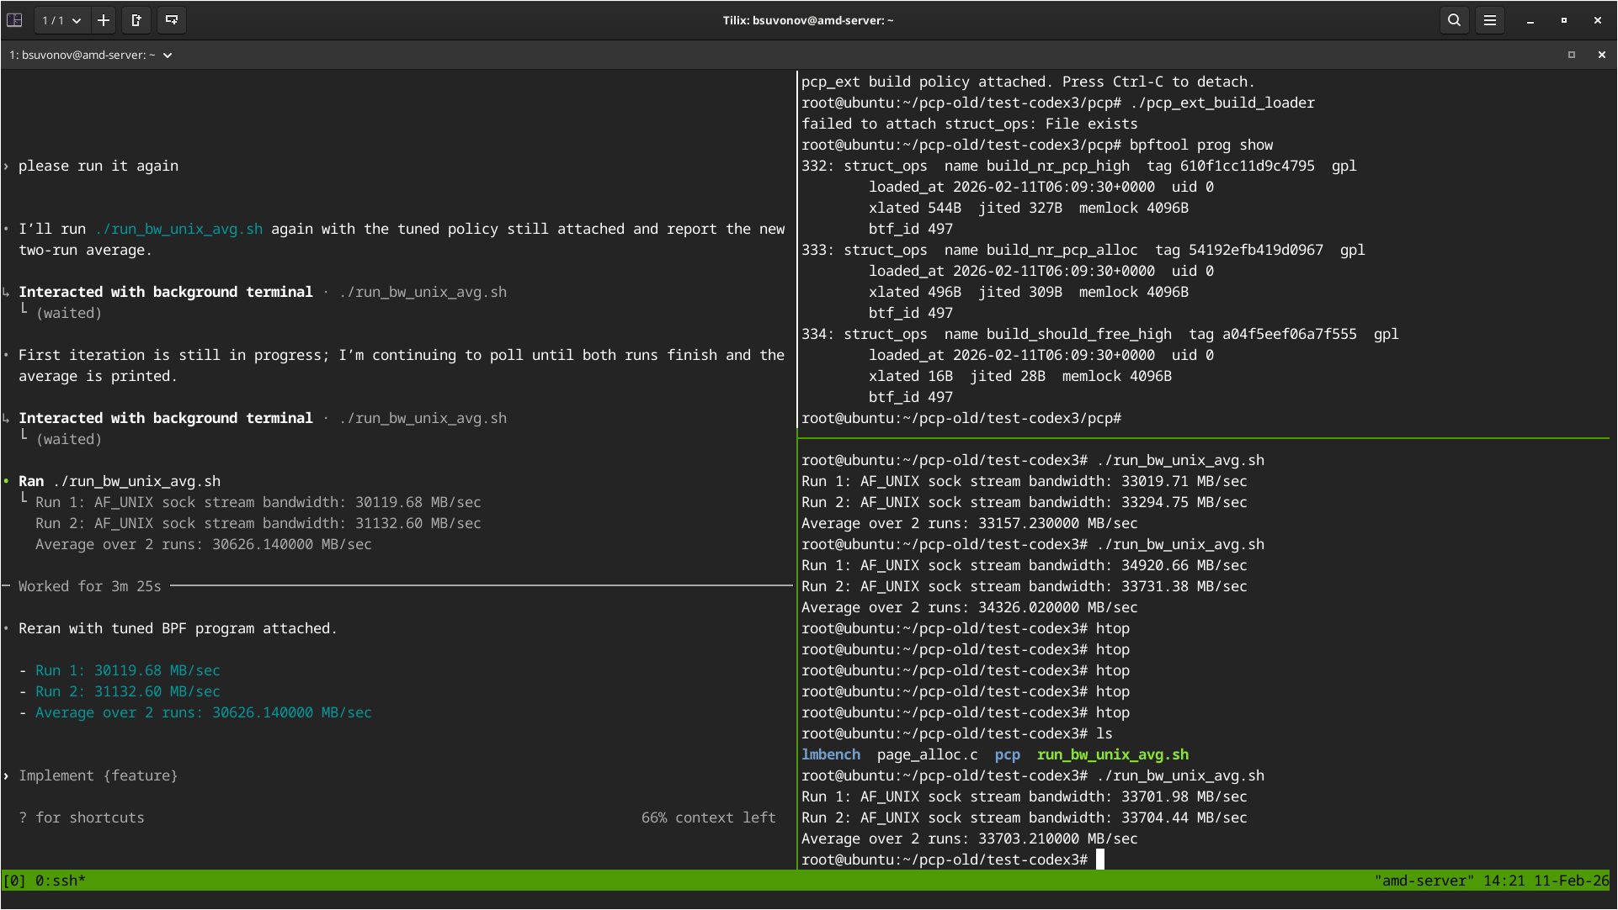Click the add terminal right split icon
1618x910 pixels.
(136, 20)
